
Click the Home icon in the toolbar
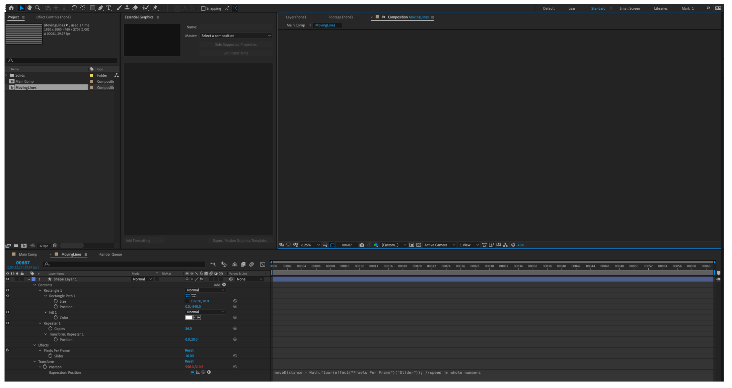(12, 8)
